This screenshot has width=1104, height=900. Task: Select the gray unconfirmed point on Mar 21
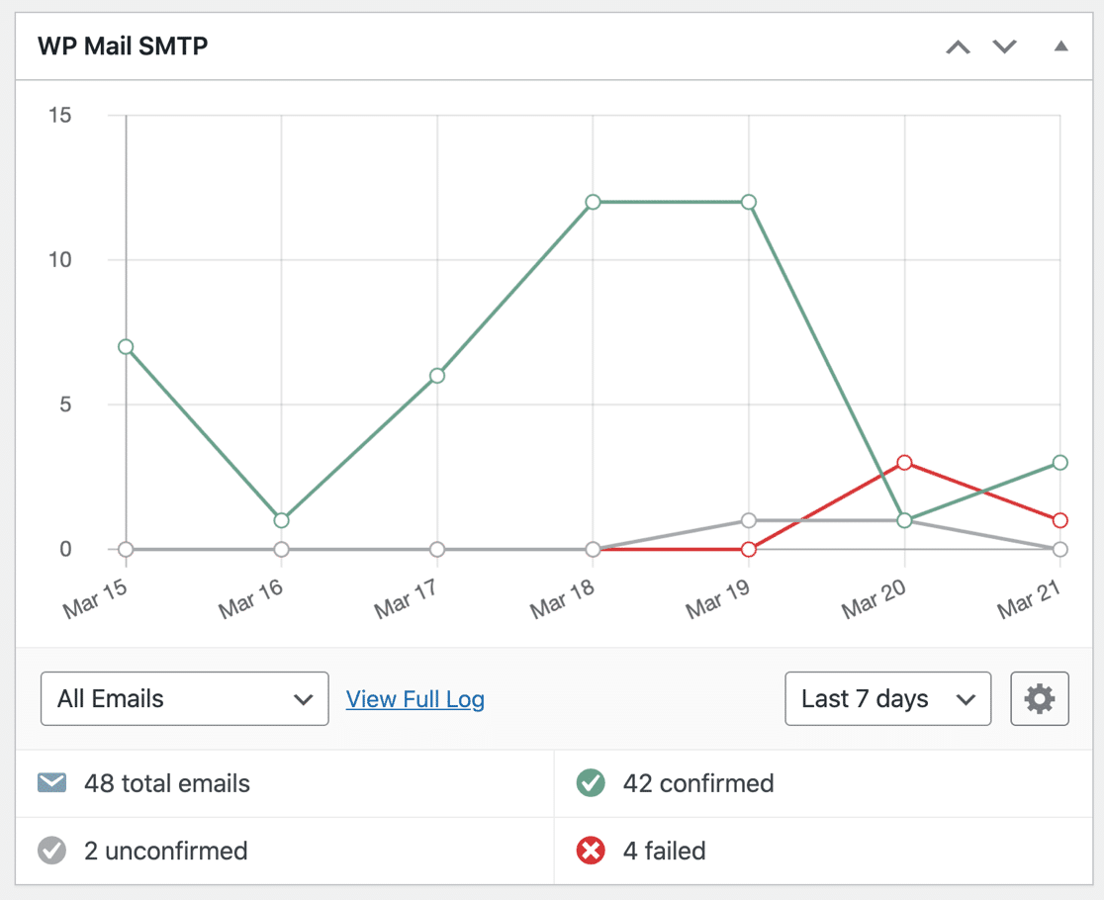[x=1060, y=549]
